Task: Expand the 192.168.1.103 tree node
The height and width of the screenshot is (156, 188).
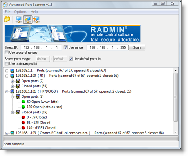Action: [7, 133]
